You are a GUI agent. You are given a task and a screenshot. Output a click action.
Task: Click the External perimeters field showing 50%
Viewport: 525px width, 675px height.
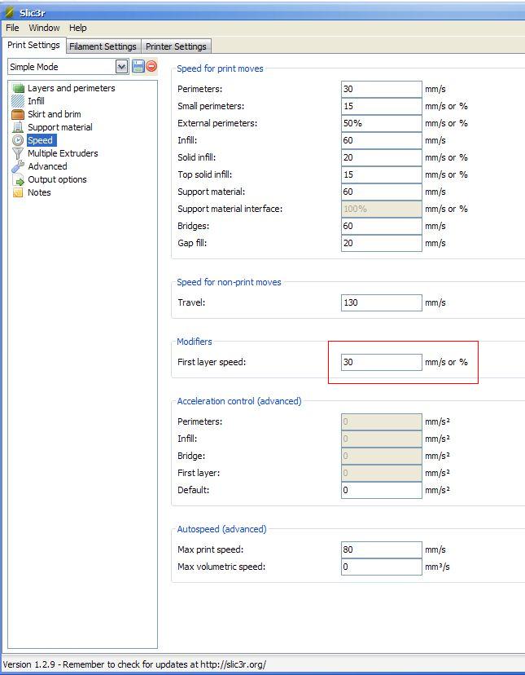(x=382, y=124)
